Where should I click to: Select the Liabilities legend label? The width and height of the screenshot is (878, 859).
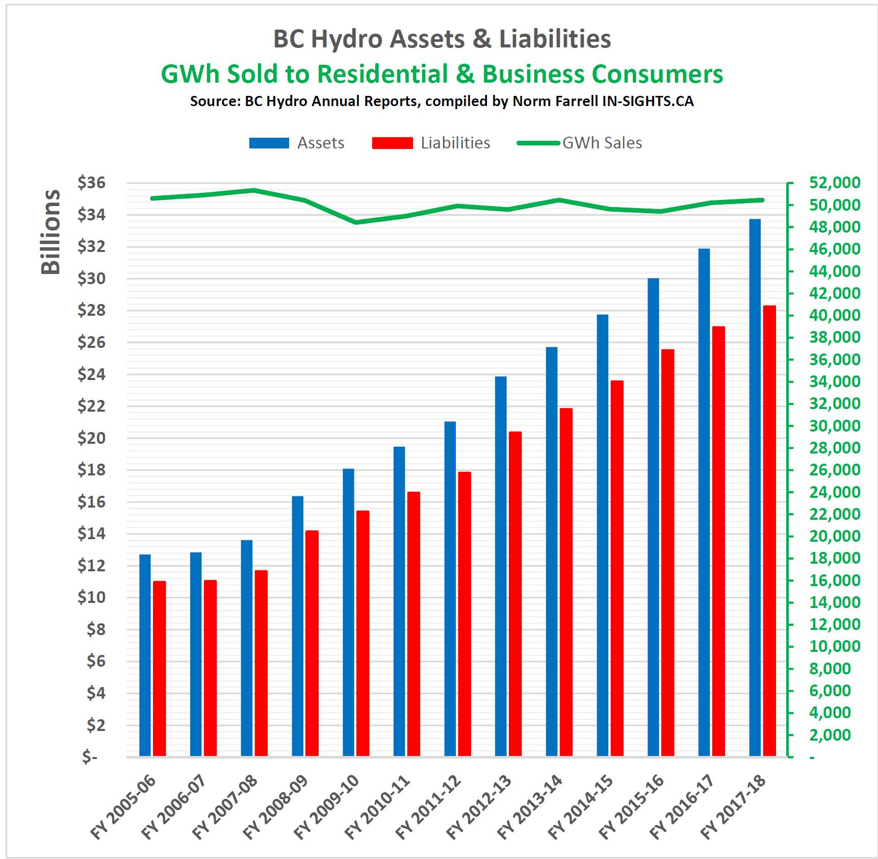click(455, 143)
